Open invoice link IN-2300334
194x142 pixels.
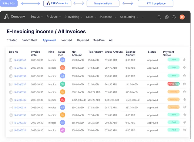point(20,107)
